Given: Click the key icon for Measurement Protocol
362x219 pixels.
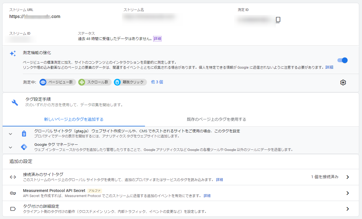Looking at the screenshot, I should [13, 193].
